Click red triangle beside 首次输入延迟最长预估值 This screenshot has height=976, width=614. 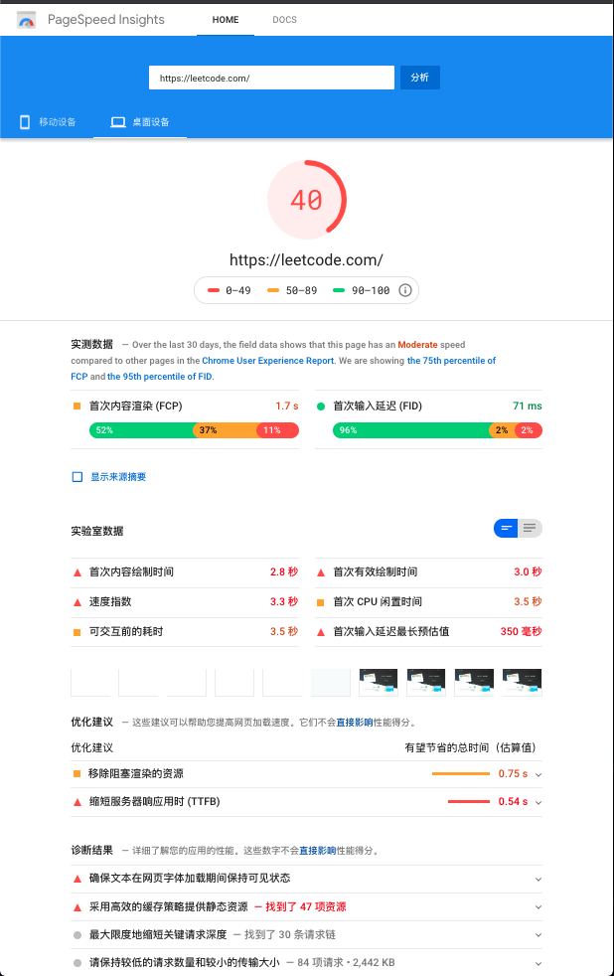point(321,632)
